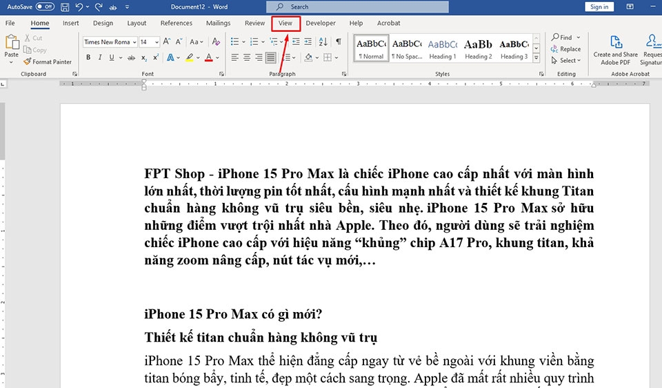This screenshot has height=388, width=662.
Task: Decrease font size with shrink icon
Action: coord(179,41)
